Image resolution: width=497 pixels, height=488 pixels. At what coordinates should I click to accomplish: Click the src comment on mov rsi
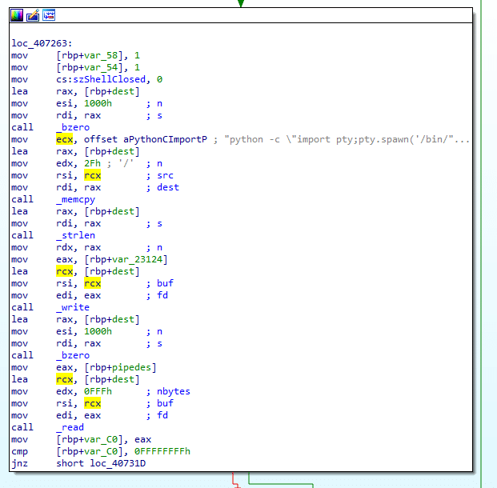(165, 175)
